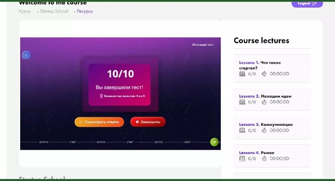The width and height of the screenshot is (335, 181).
Task: Click the 00:00:00 time in Lessons 1
Action: click(x=279, y=74)
